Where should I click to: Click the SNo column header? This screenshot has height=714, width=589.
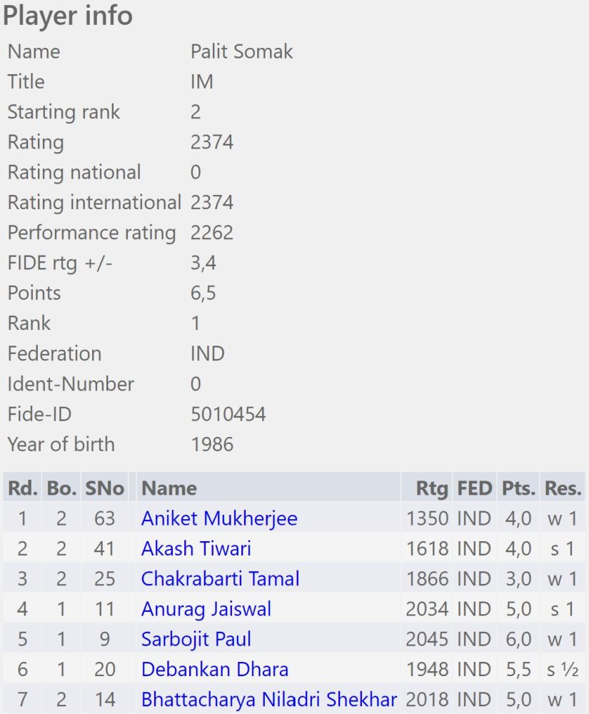[105, 488]
